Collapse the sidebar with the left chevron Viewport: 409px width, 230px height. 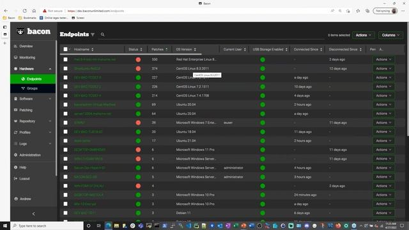tap(33, 214)
